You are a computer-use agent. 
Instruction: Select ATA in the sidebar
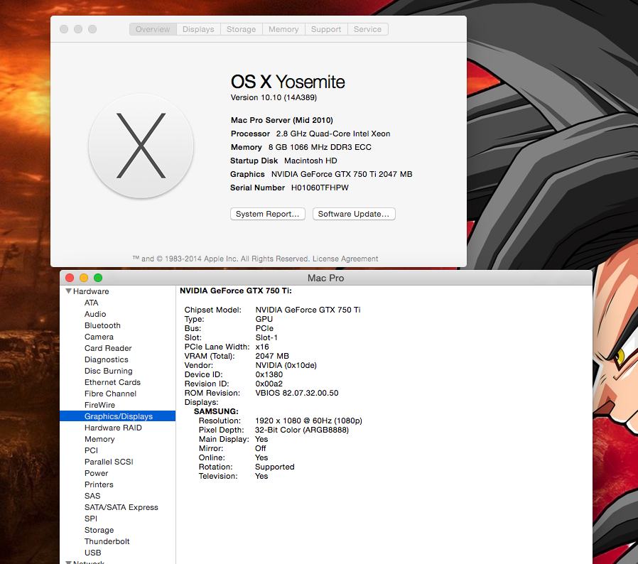tap(91, 303)
